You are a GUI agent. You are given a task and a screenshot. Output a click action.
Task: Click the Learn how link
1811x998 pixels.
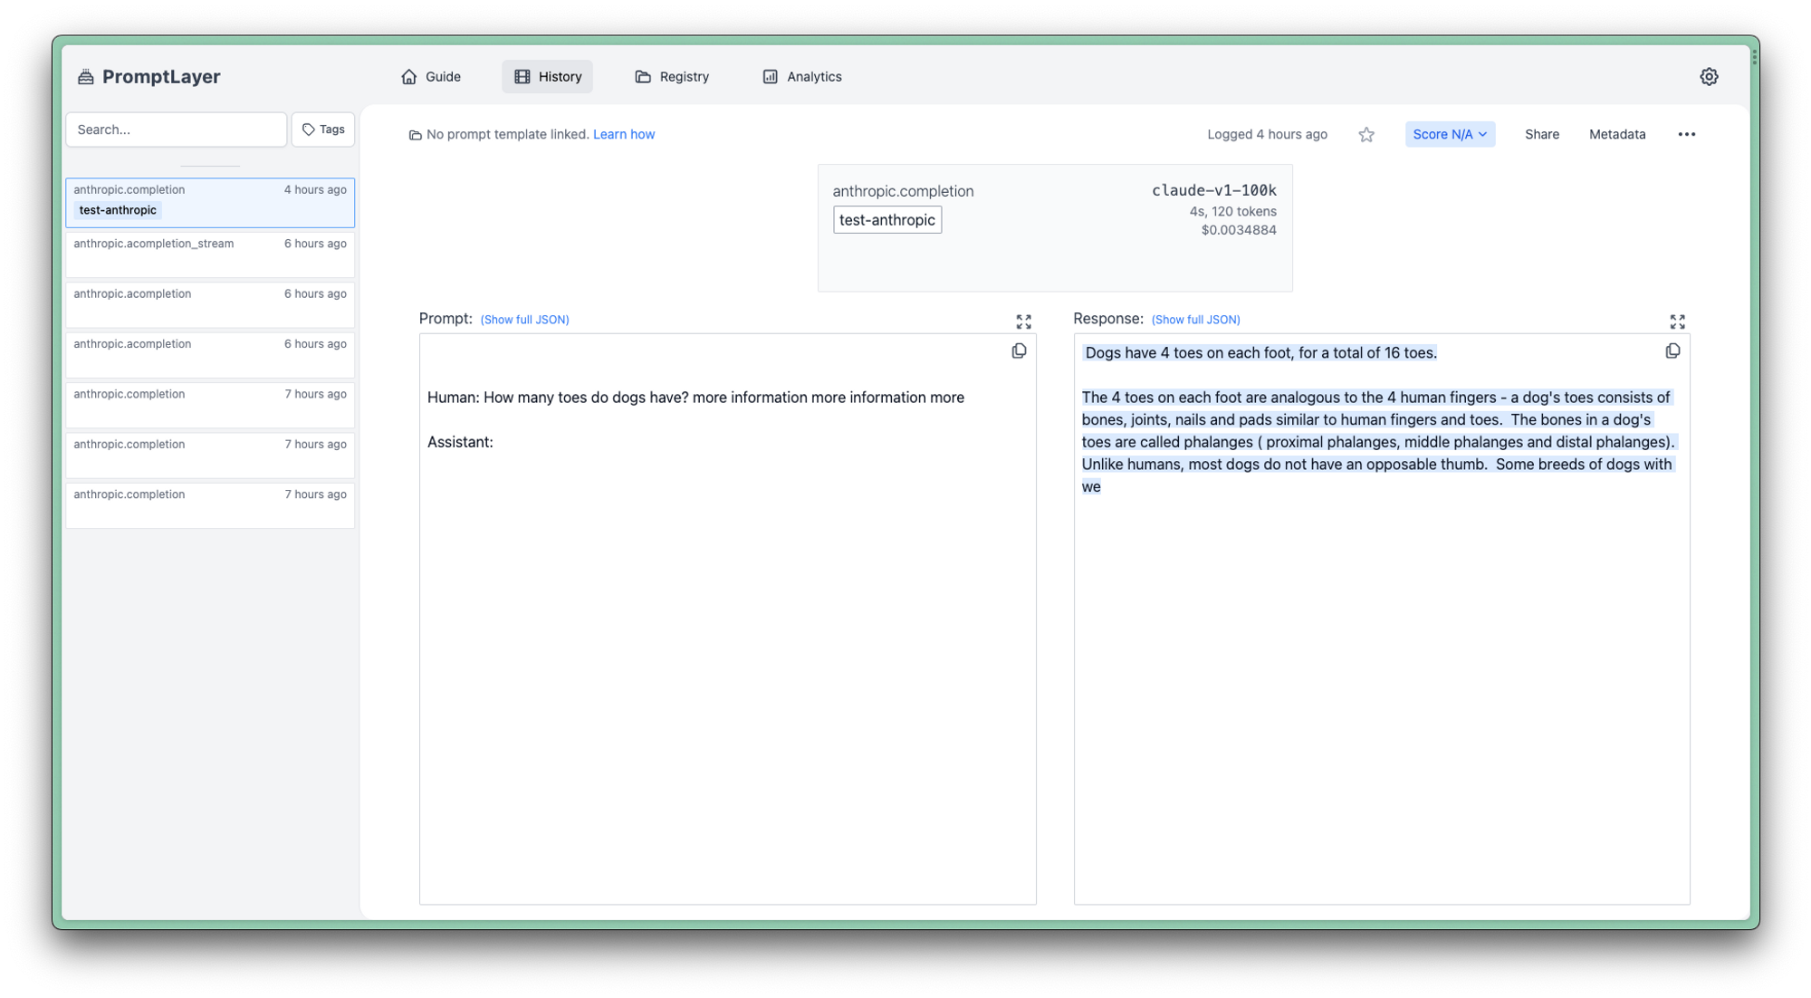pyautogui.click(x=623, y=135)
